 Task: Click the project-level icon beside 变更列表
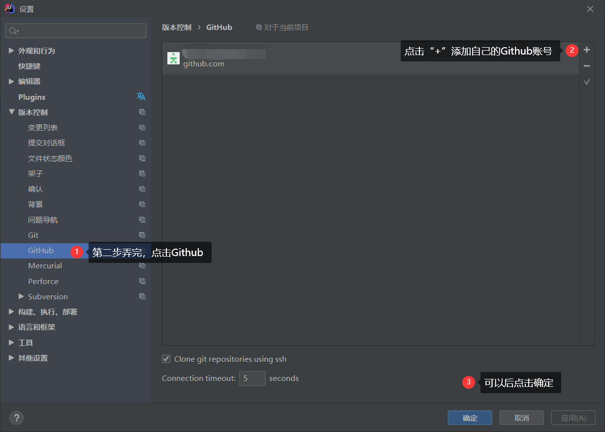point(142,127)
